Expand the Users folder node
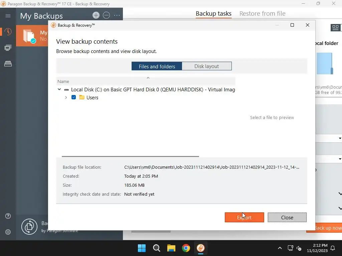The image size is (342, 256). [66, 98]
